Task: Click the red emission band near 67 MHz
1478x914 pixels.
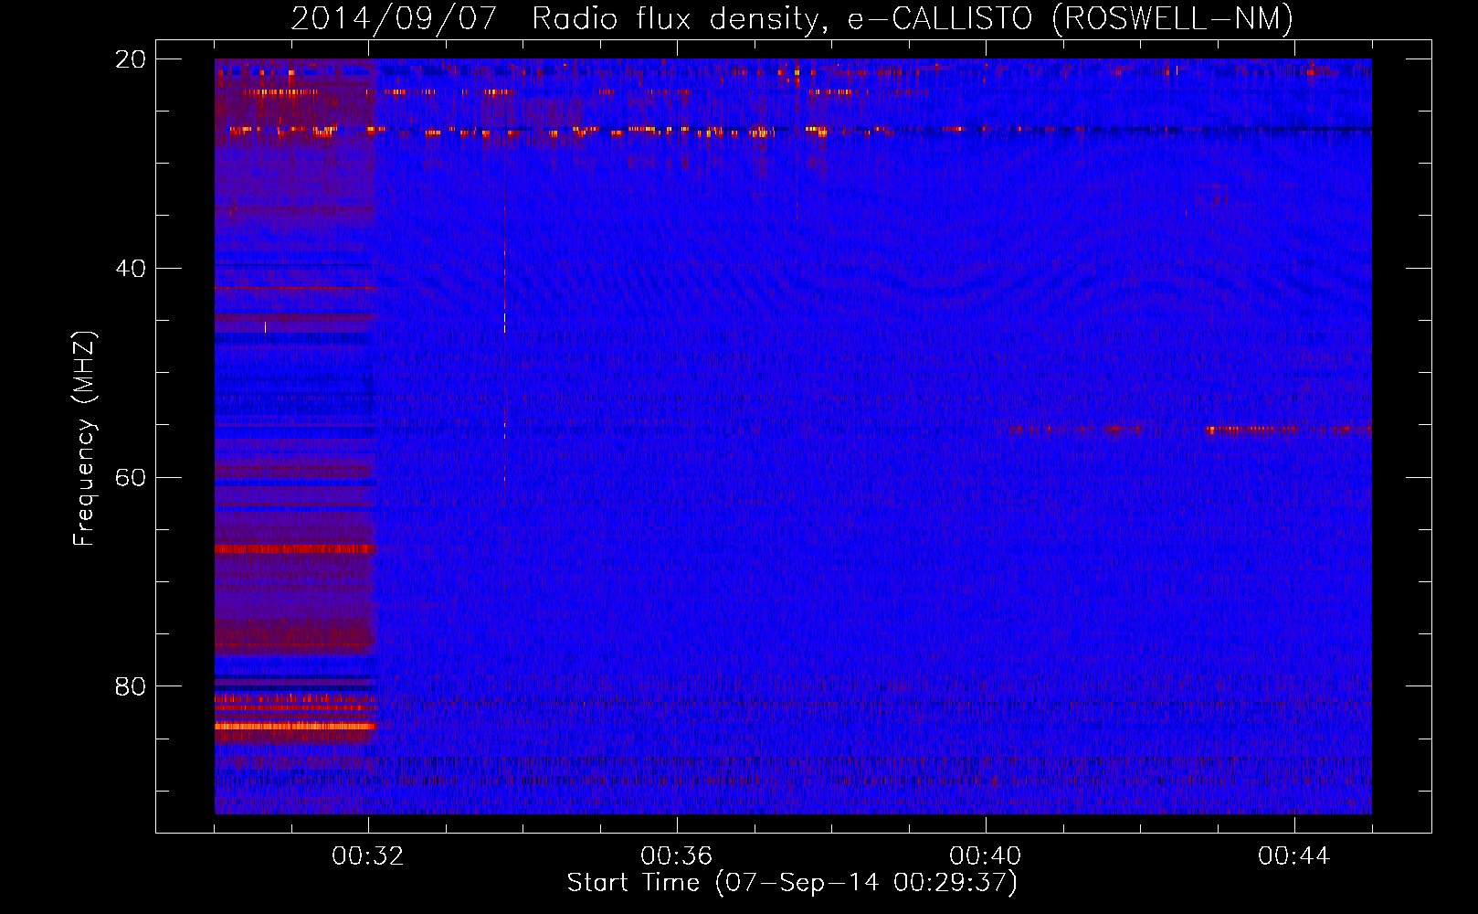Action: [x=295, y=549]
